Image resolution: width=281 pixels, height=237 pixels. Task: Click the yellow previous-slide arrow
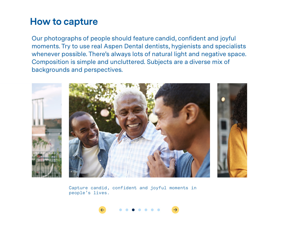[102, 210]
